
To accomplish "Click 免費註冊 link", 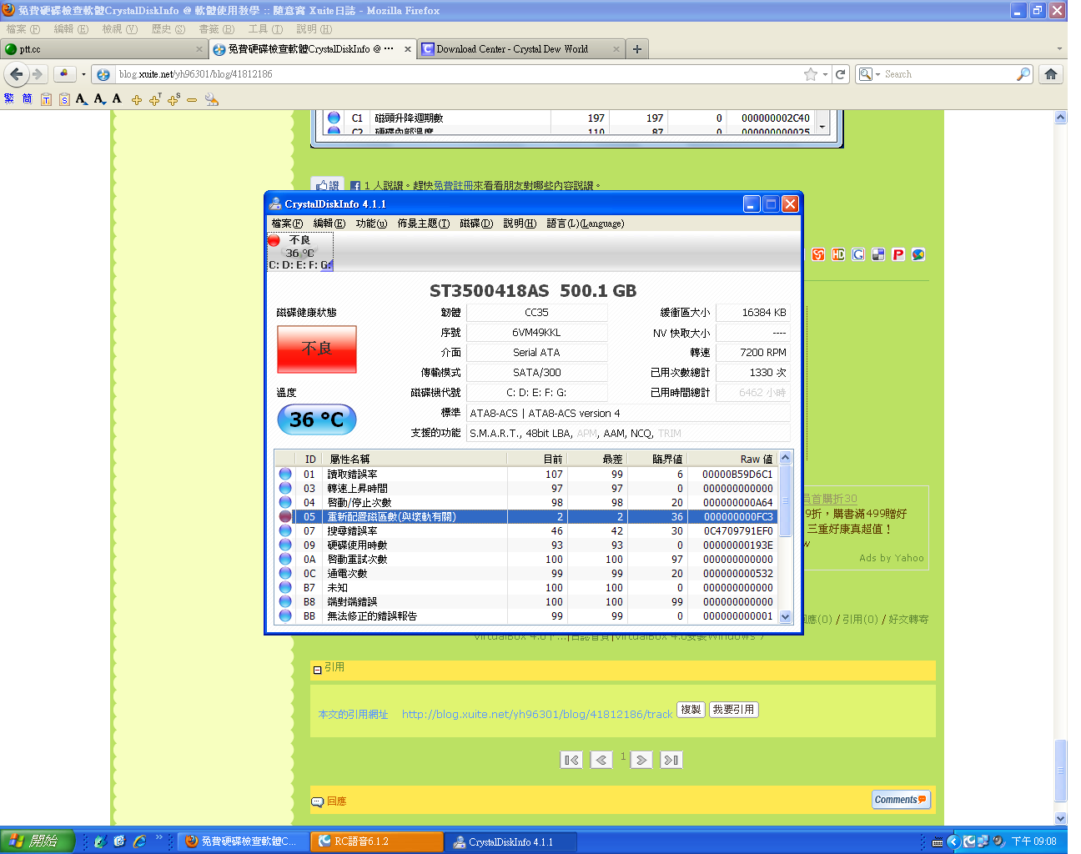I will pos(453,186).
